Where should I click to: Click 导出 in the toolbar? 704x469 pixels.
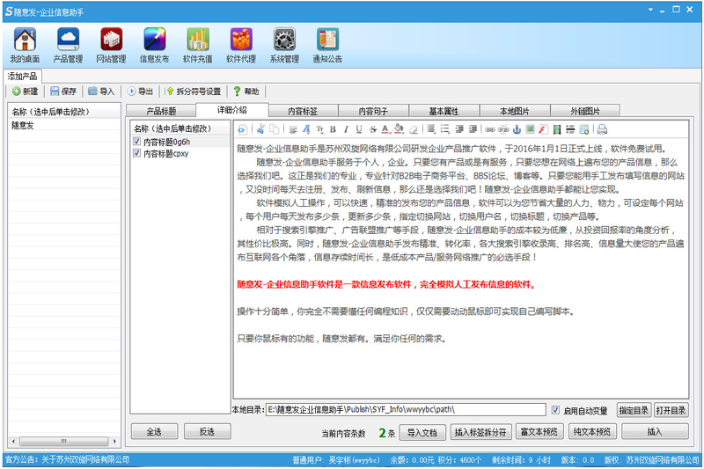tap(140, 92)
